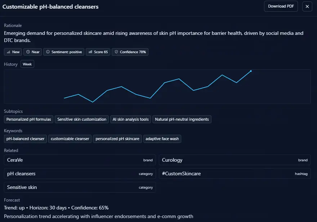317x222 pixels.
Task: Click the clock icon beside Near
Action: coord(28,52)
